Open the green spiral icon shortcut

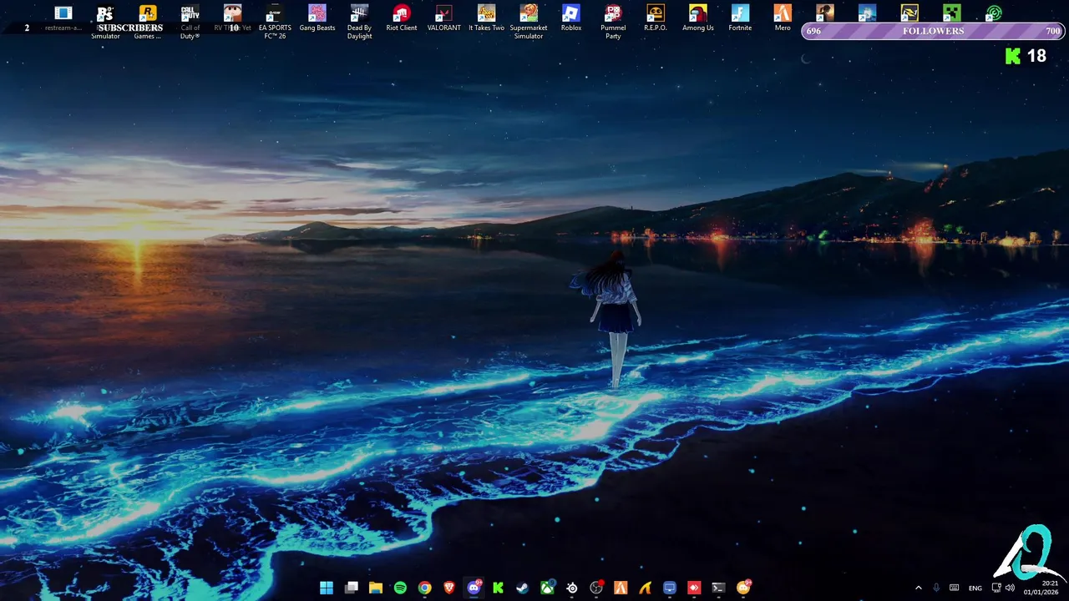pos(994,13)
